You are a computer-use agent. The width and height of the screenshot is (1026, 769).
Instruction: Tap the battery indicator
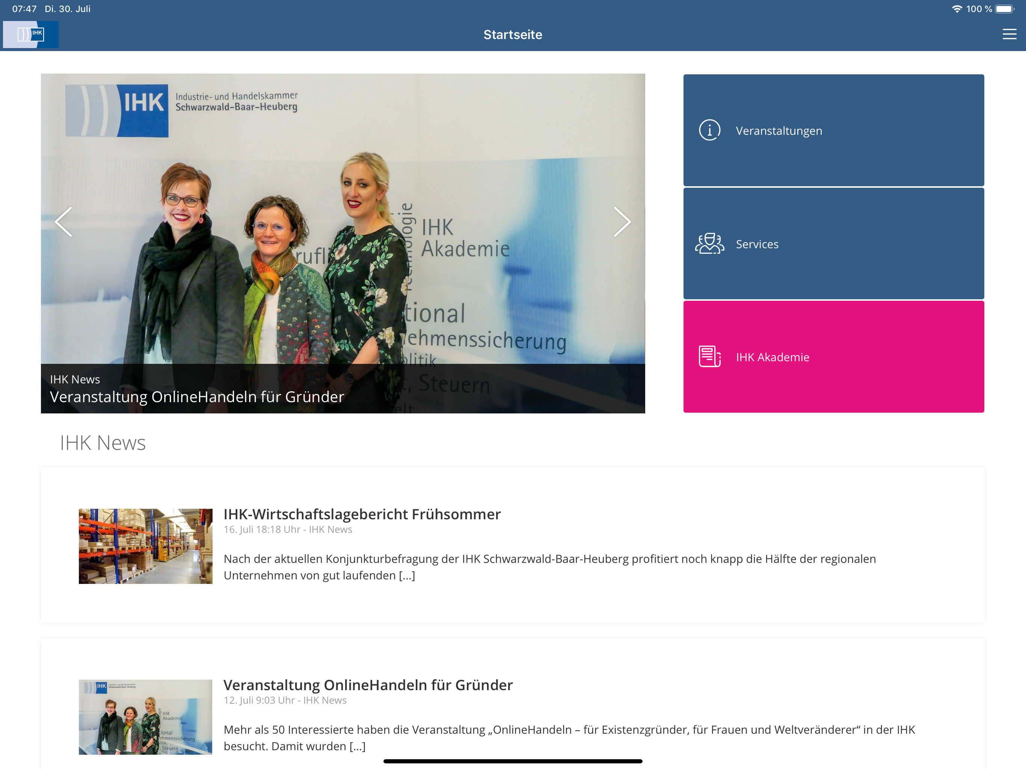1005,9
